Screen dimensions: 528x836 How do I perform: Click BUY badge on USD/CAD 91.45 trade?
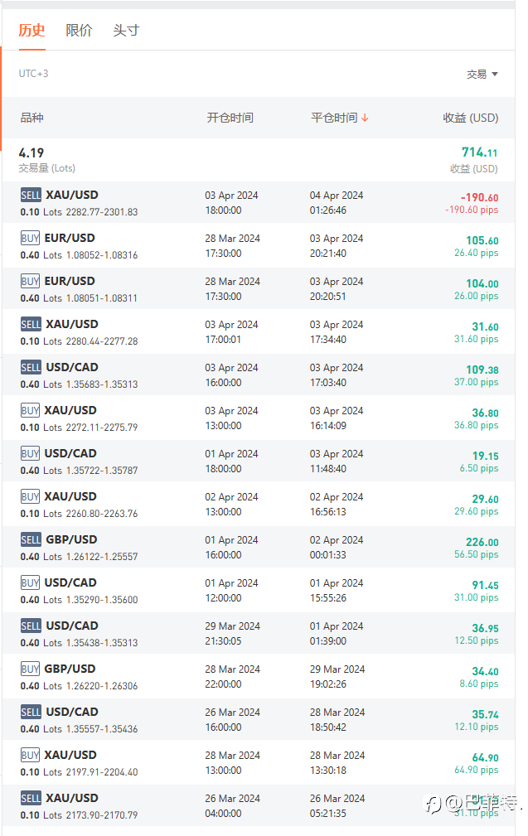coord(31,583)
